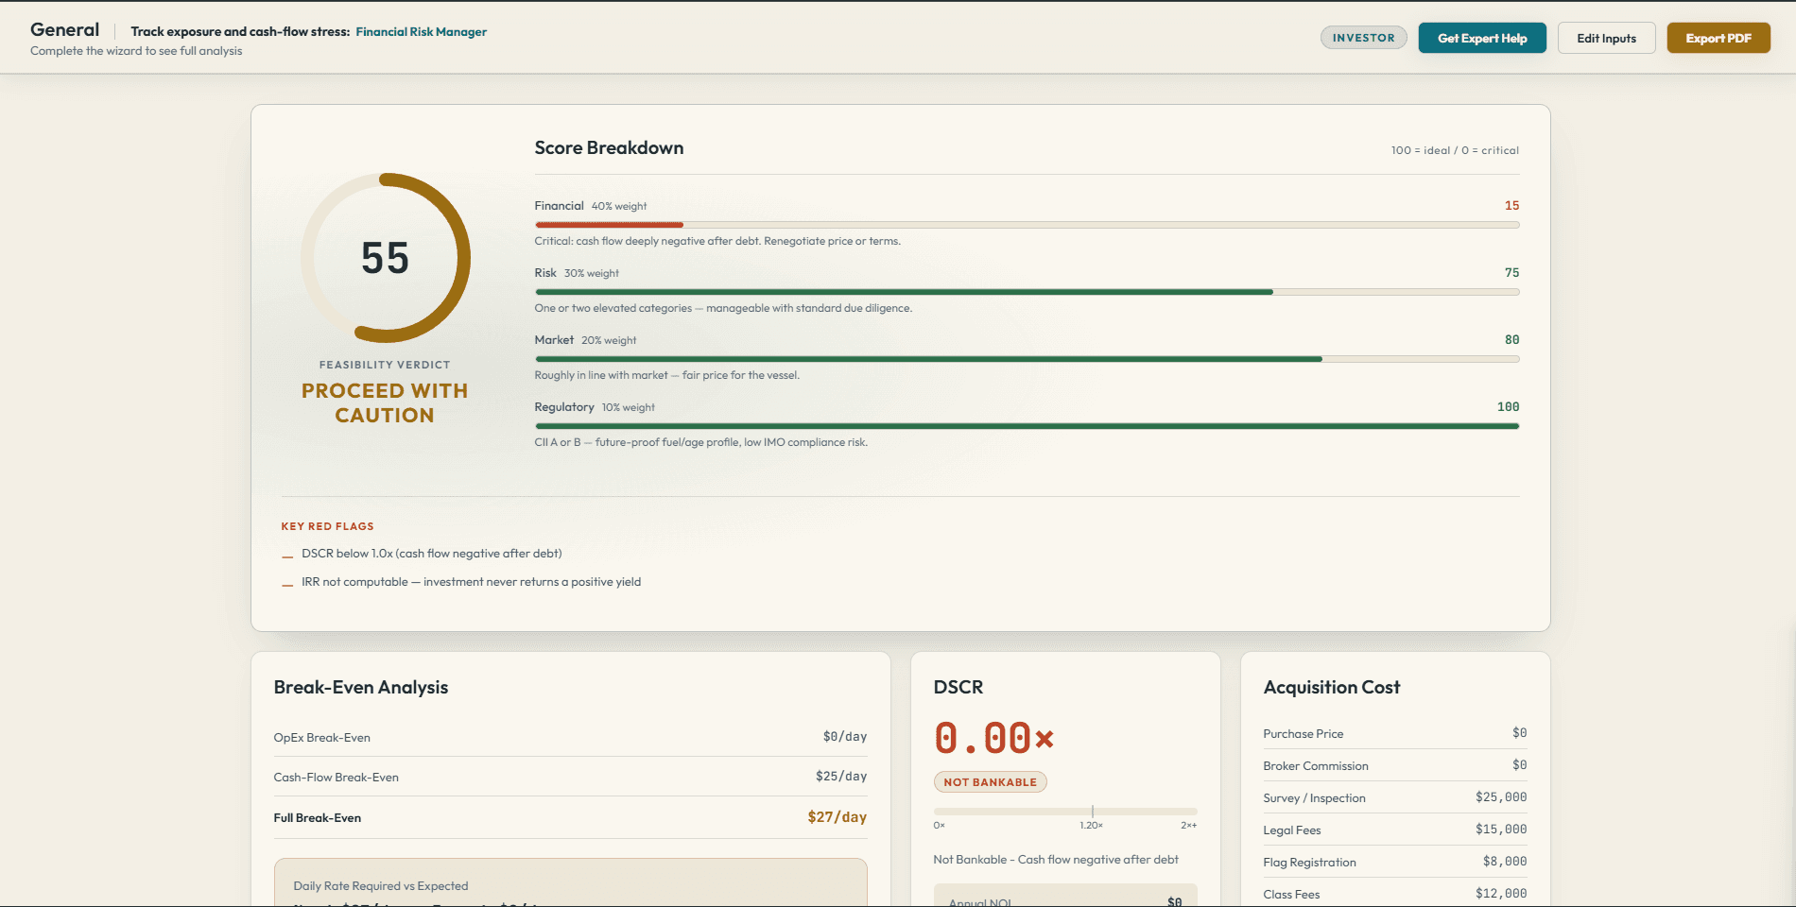1796x907 pixels.
Task: Click the Market score value 80
Action: pyautogui.click(x=1511, y=340)
